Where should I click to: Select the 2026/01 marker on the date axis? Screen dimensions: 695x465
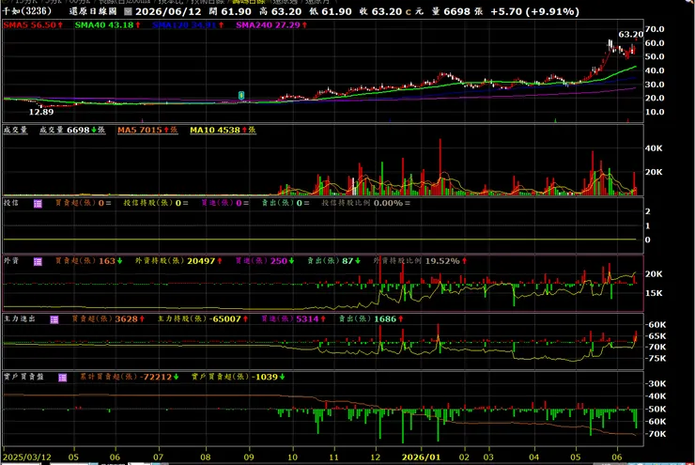(421, 457)
